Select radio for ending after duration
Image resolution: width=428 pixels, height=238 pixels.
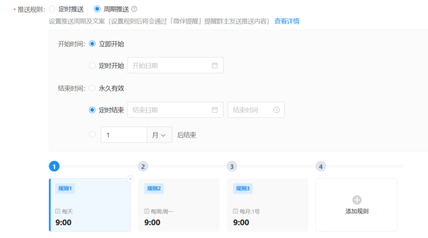[92, 135]
